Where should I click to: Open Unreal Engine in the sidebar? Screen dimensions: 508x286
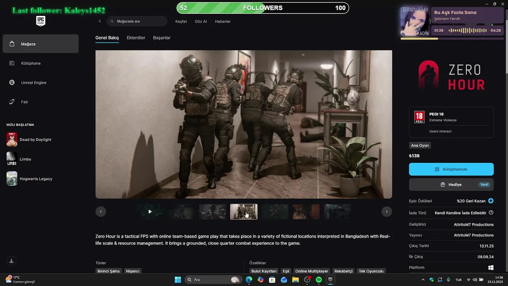coord(40,83)
